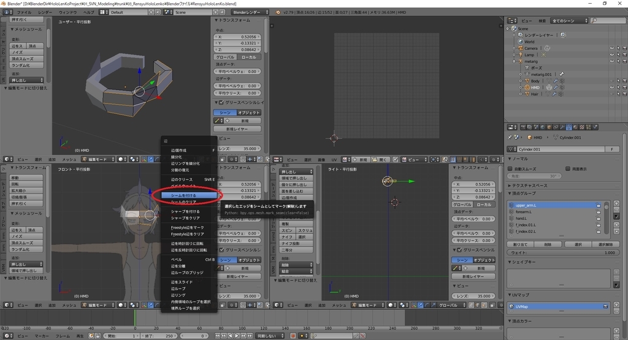The height and width of the screenshot is (340, 628).
Task: Click the HMD mesh object icon in outliner
Action: tap(527, 88)
